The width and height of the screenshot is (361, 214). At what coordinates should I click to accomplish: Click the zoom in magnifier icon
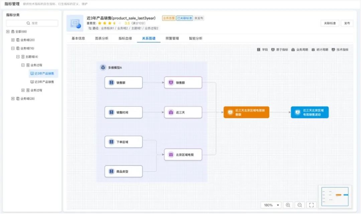pos(288,205)
